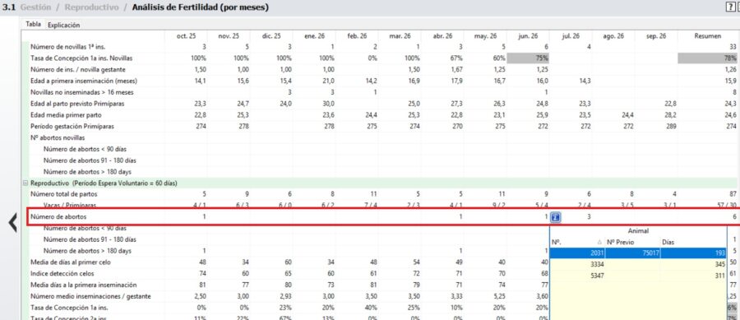Select the jun. 26 column header
This screenshot has width=740, height=320.
pyautogui.click(x=528, y=36)
